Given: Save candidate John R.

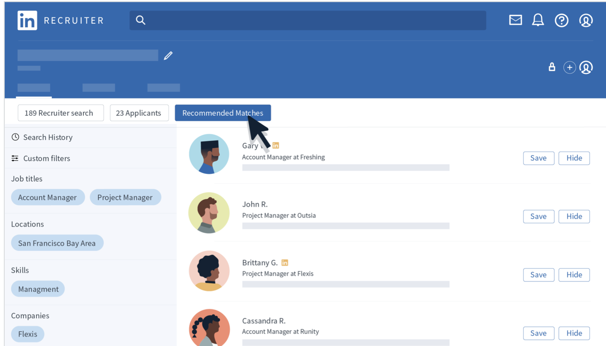Looking at the screenshot, I should (x=539, y=216).
